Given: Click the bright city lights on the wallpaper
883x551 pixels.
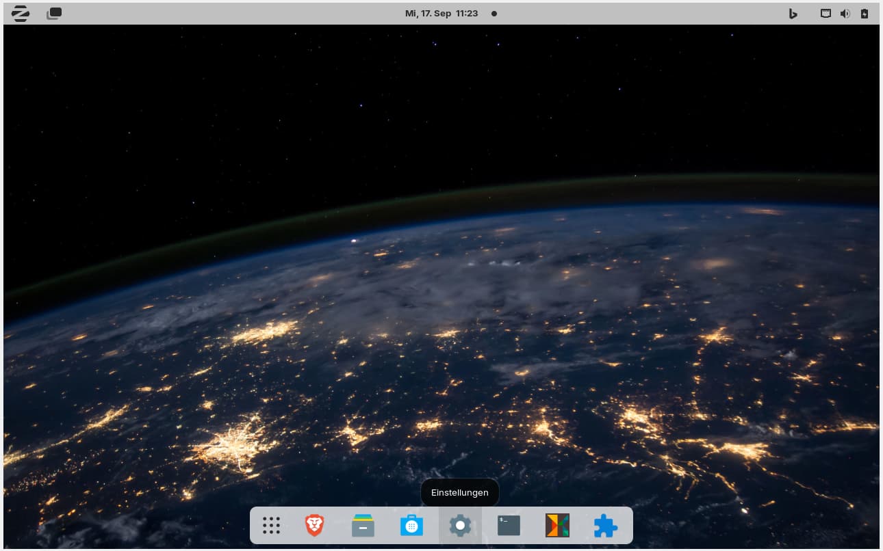Looking at the screenshot, I should tap(233, 444).
